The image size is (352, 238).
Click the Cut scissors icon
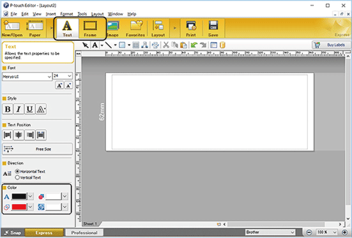coord(166,45)
